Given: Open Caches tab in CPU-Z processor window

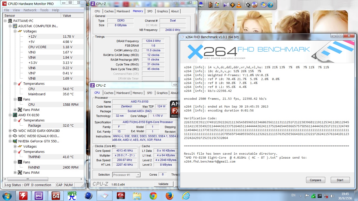Looking at the screenshot, I should click(109, 93).
